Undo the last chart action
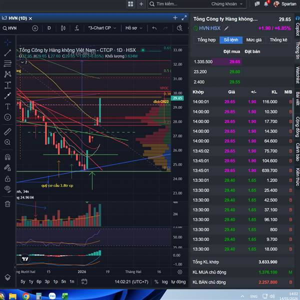The image size is (300, 300). (154, 28)
